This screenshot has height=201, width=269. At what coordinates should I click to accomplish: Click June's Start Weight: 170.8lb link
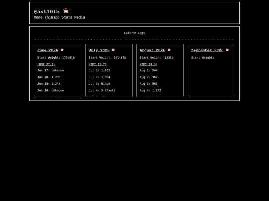tap(56, 58)
